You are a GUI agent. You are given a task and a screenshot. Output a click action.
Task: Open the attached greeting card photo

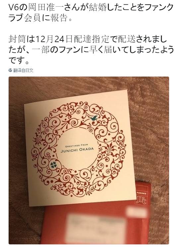89,160
